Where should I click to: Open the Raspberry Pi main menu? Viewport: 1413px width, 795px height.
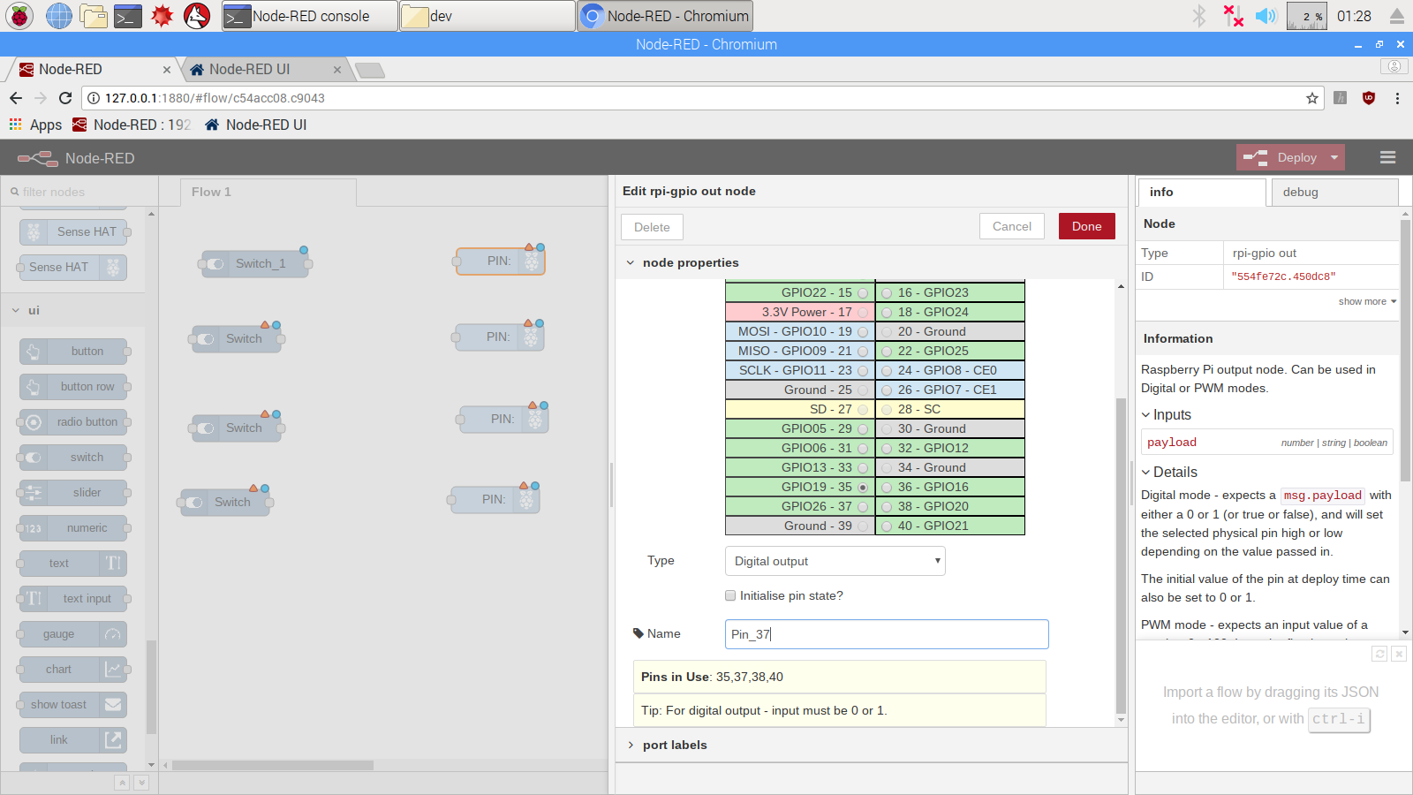tap(19, 16)
